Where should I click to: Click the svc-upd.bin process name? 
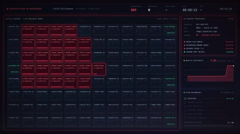202,24
